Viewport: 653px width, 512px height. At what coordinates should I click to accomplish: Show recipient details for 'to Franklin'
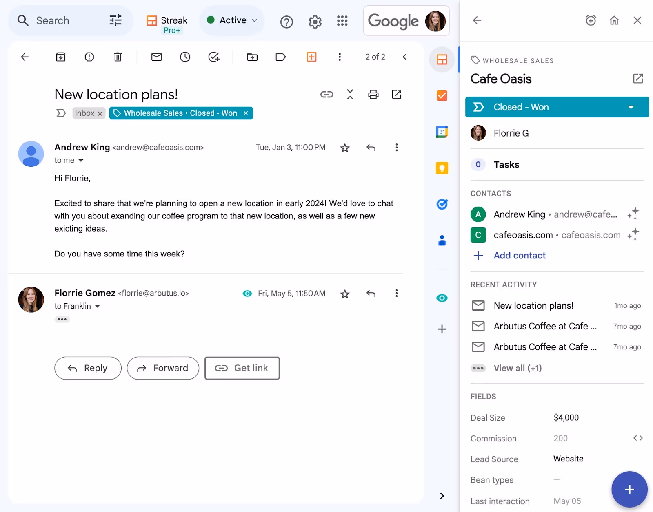click(98, 306)
